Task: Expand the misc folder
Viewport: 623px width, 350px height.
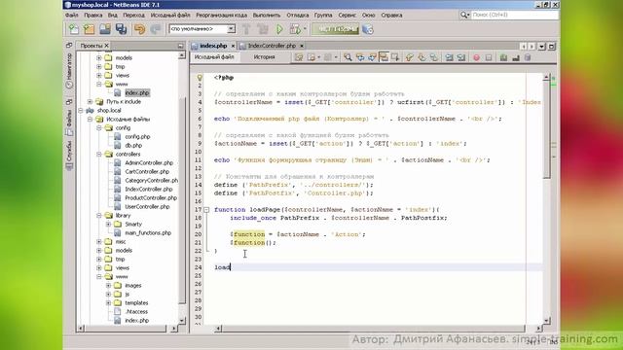Action: click(x=99, y=242)
